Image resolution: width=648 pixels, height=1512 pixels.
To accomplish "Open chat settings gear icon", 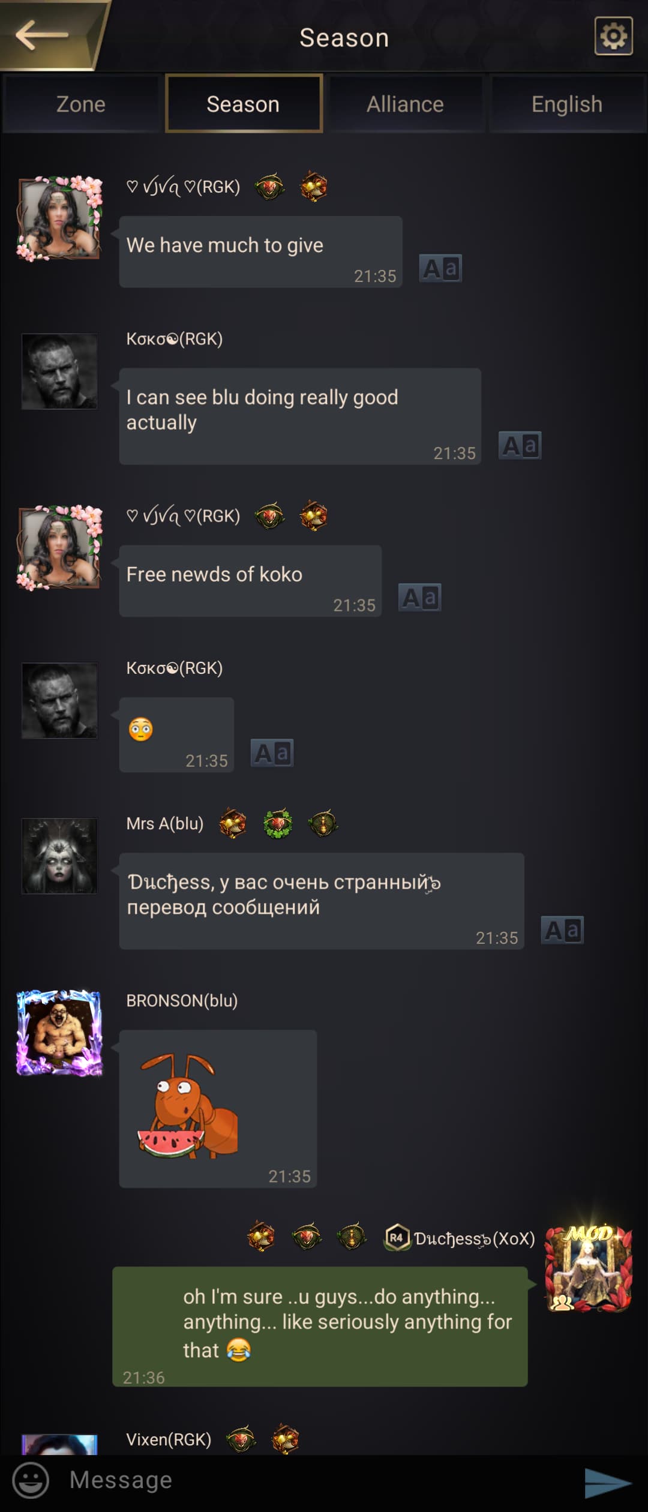I will pos(613,36).
